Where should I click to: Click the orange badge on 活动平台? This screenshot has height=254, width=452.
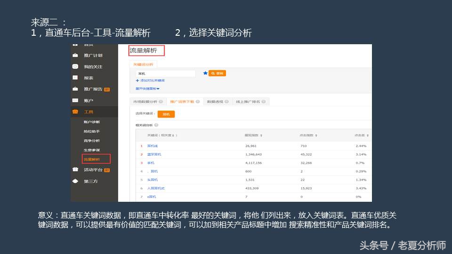click(x=107, y=170)
